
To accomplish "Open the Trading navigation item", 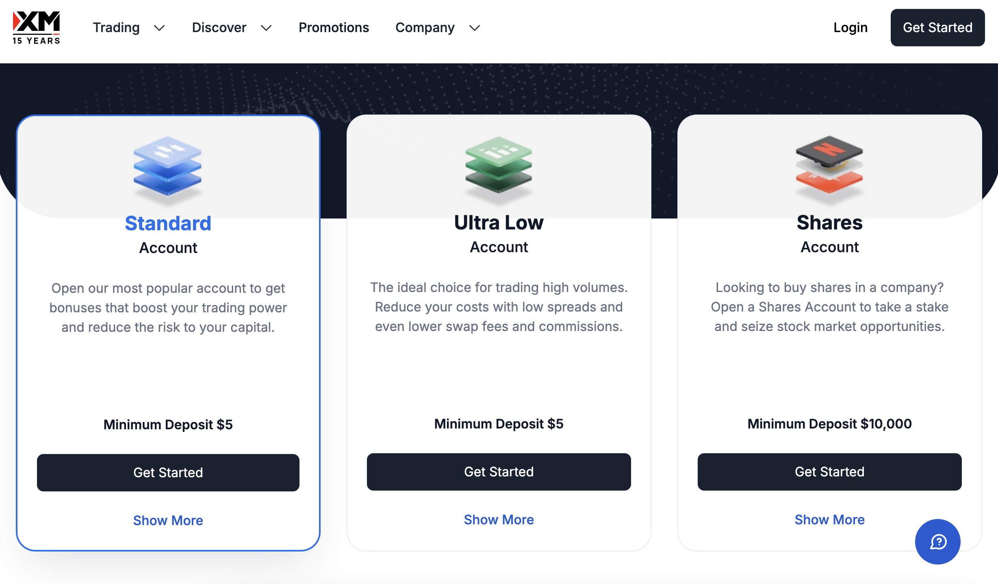I will (x=116, y=28).
